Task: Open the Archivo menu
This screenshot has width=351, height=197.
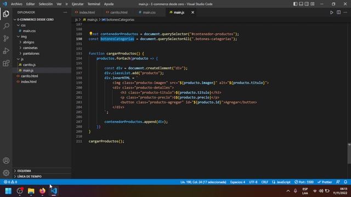Action: pyautogui.click(x=16, y=4)
